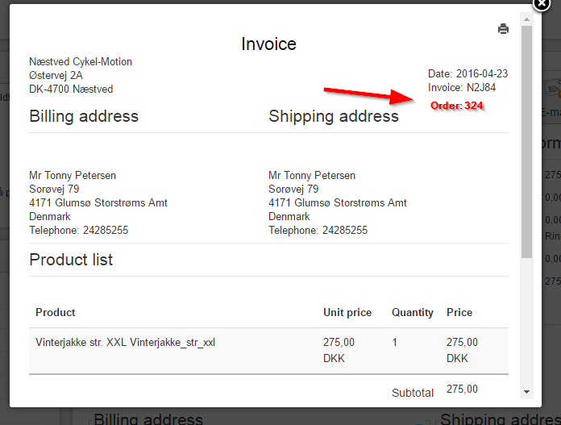Click the red Order: 324 label

click(456, 106)
